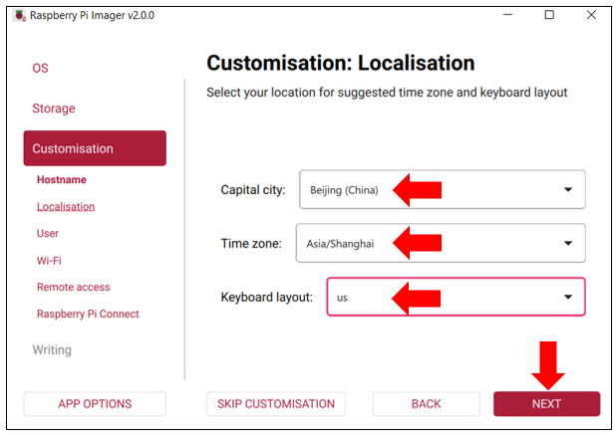The width and height of the screenshot is (616, 435).
Task: Click the Keyboard layout label
Action: (267, 298)
